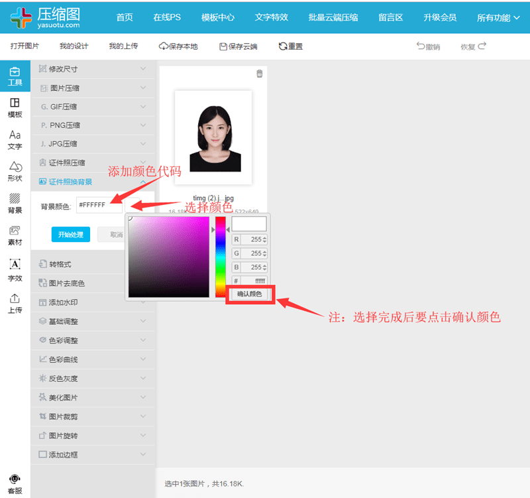Open the 背景 (Background) sidebar panel
This screenshot has width=530, height=498.
point(15,203)
